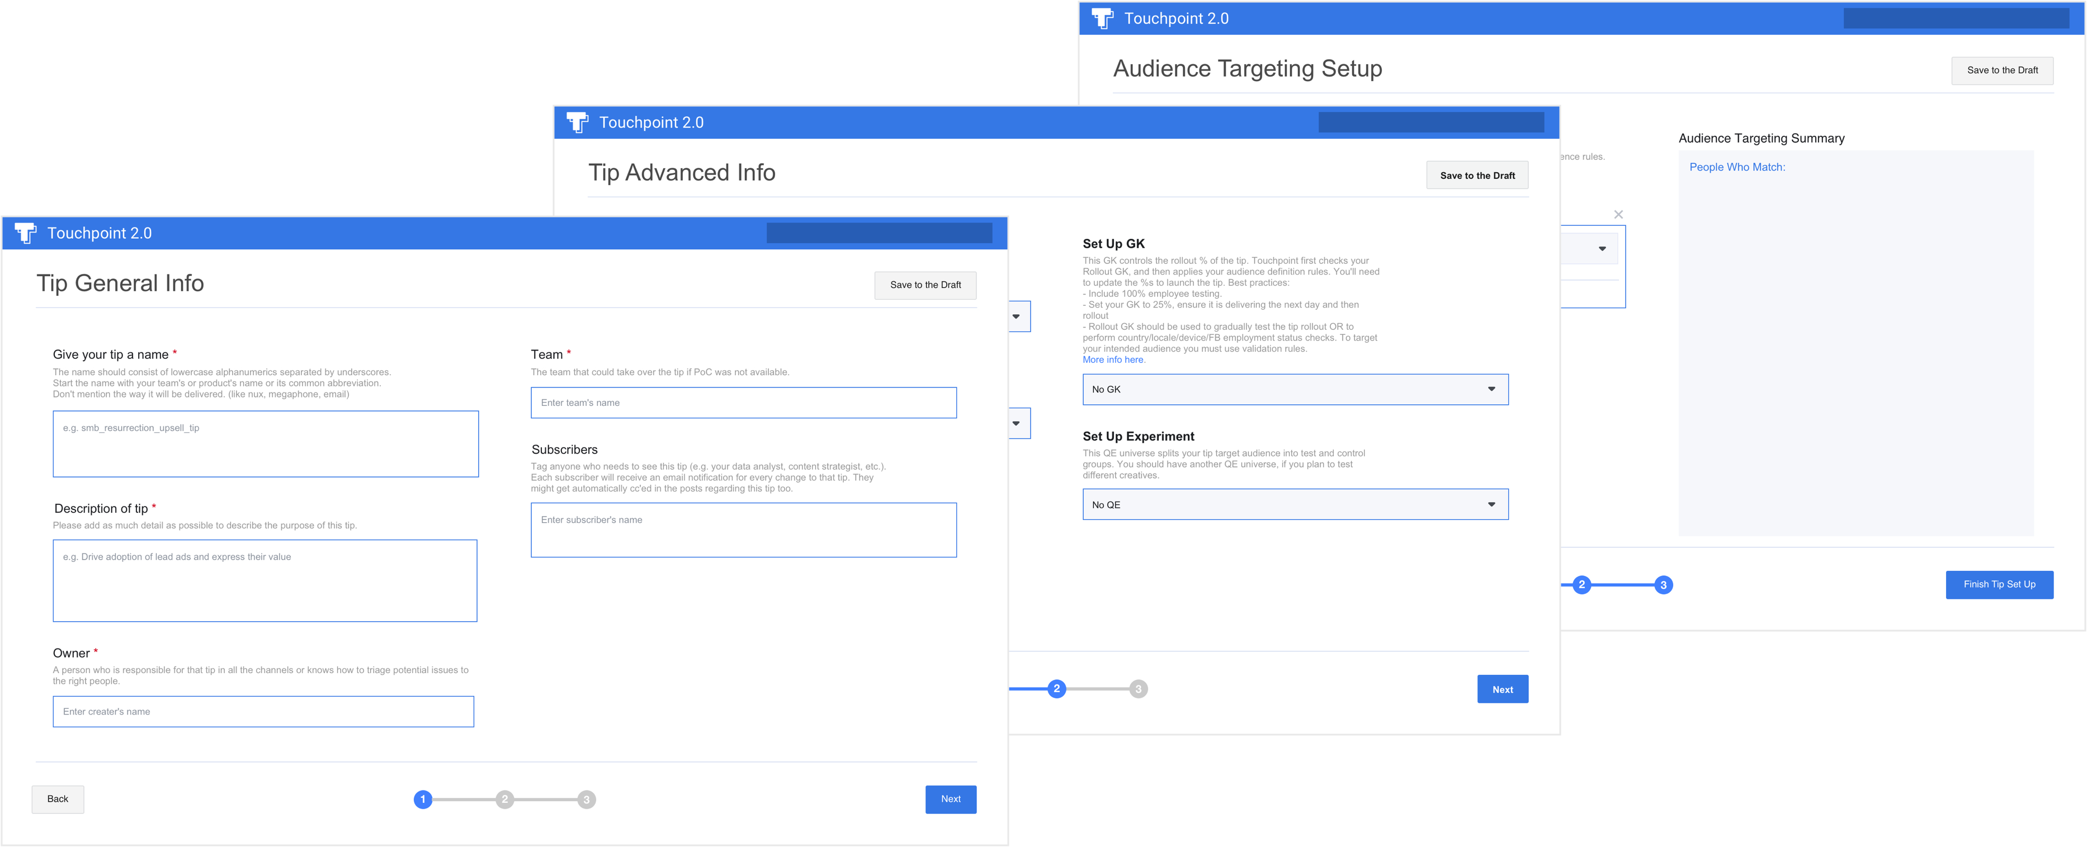Viewport: 2087px width, 847px height.
Task: Click Save to the Draft in Advanced Info
Action: tap(1477, 176)
